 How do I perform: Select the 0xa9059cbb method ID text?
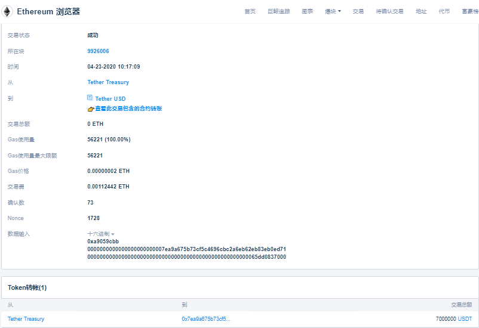(103, 242)
